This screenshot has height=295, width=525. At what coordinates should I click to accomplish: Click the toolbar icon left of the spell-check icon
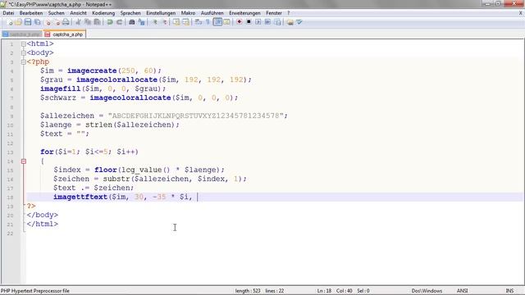tap(290, 22)
